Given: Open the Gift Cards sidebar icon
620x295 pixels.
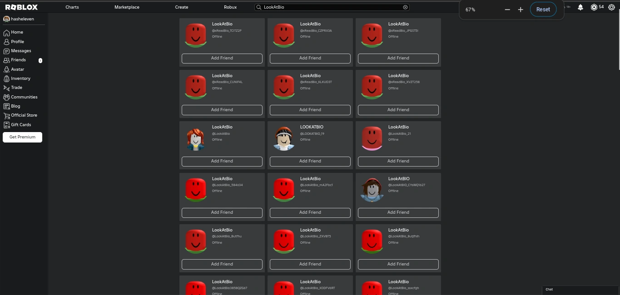Looking at the screenshot, I should click(6, 125).
